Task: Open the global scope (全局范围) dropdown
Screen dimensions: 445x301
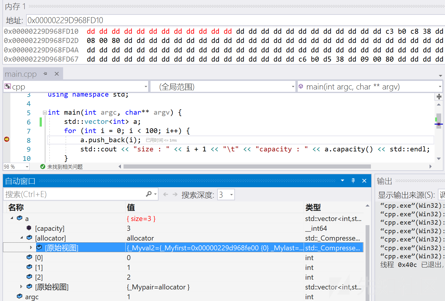Action: pyautogui.click(x=293, y=87)
